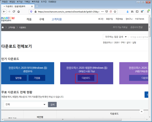Viewport: 152px width, 122px height.
Task: Expand the 전체 product filter dropdown
Action: tap(26, 105)
